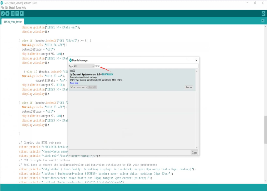Switch to the ESP32_Web_Server tab
Viewport: 267px width, 191px height.
coord(13,22)
